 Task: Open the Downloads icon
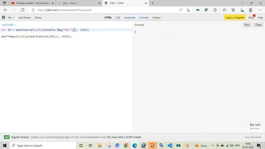(x=242, y=10)
